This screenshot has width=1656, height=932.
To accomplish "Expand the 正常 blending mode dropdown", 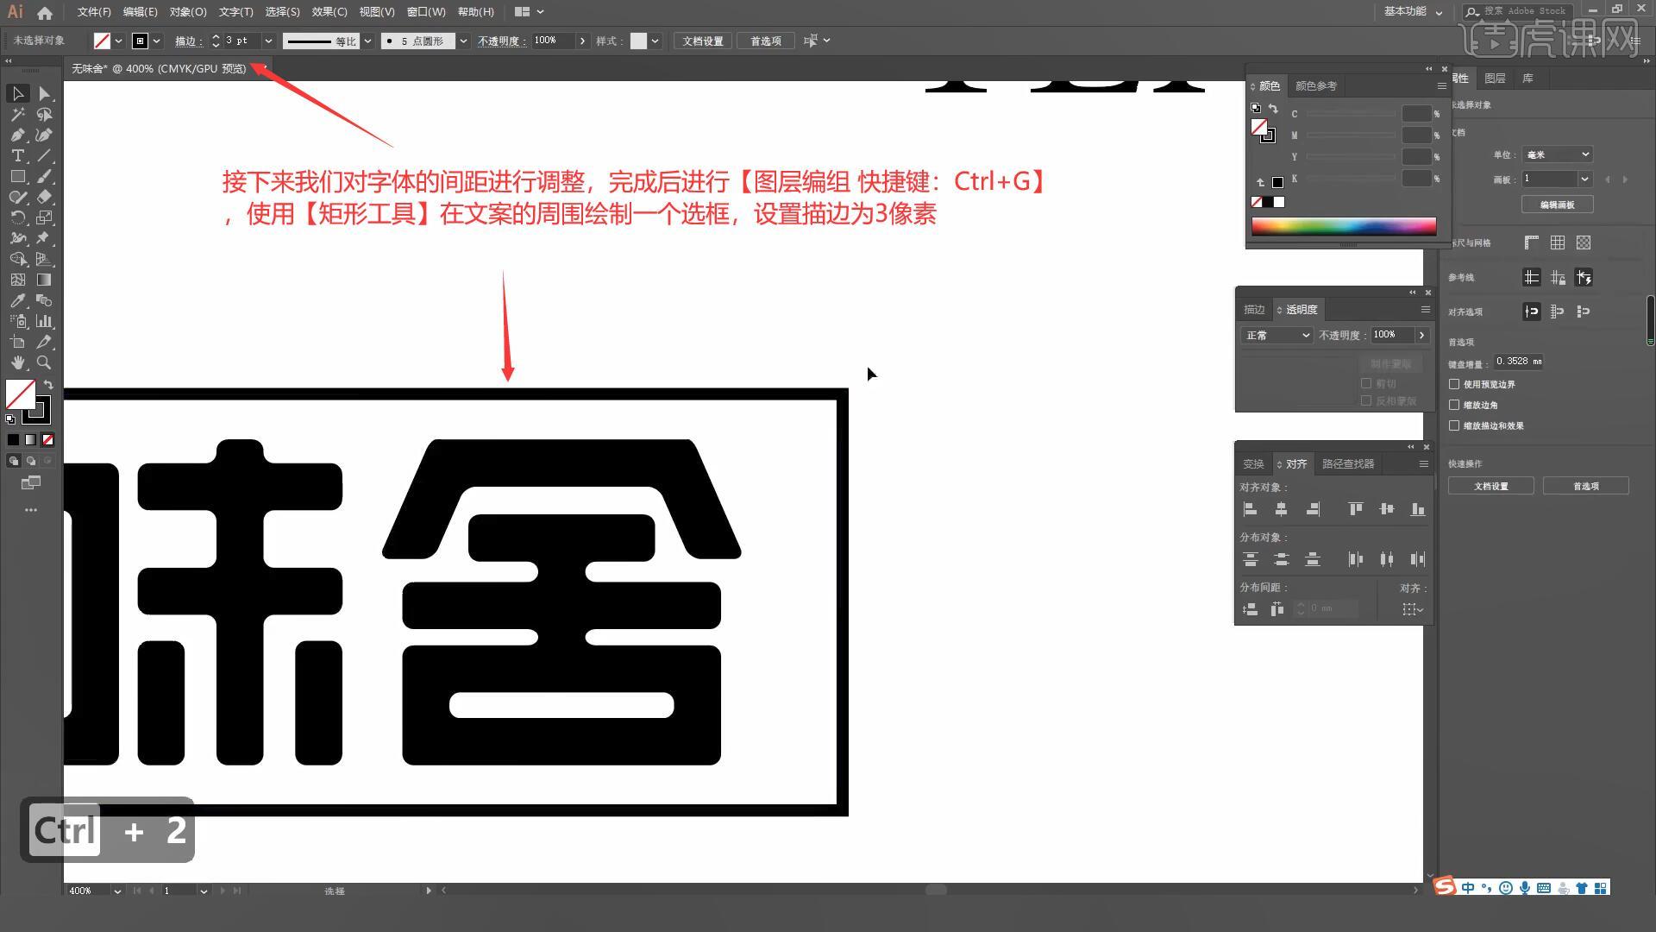I will [1276, 335].
